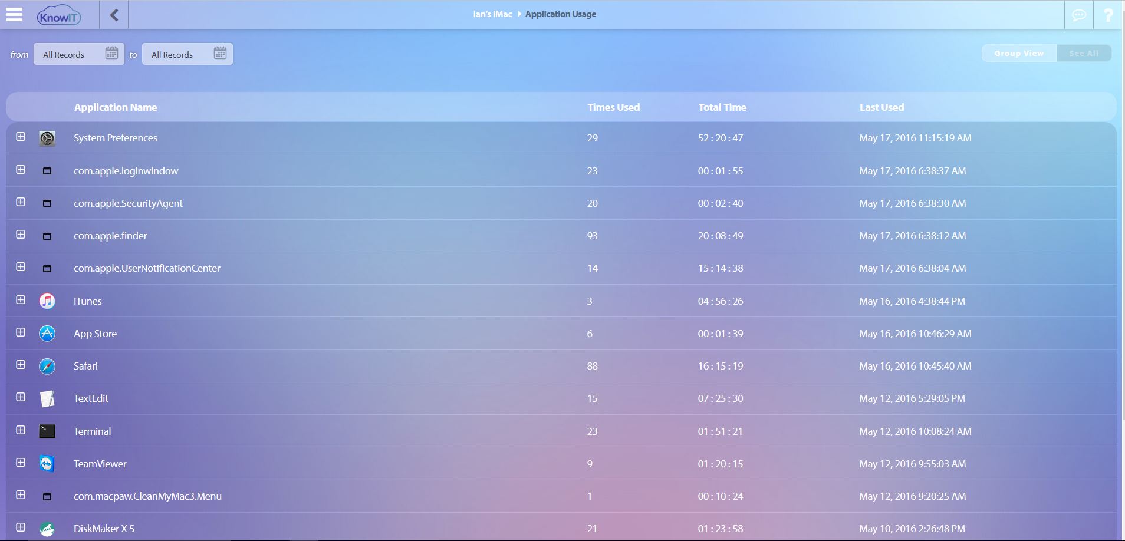The height and width of the screenshot is (541, 1125).
Task: Click total time 20 : 08 : 49
Action: tap(721, 236)
